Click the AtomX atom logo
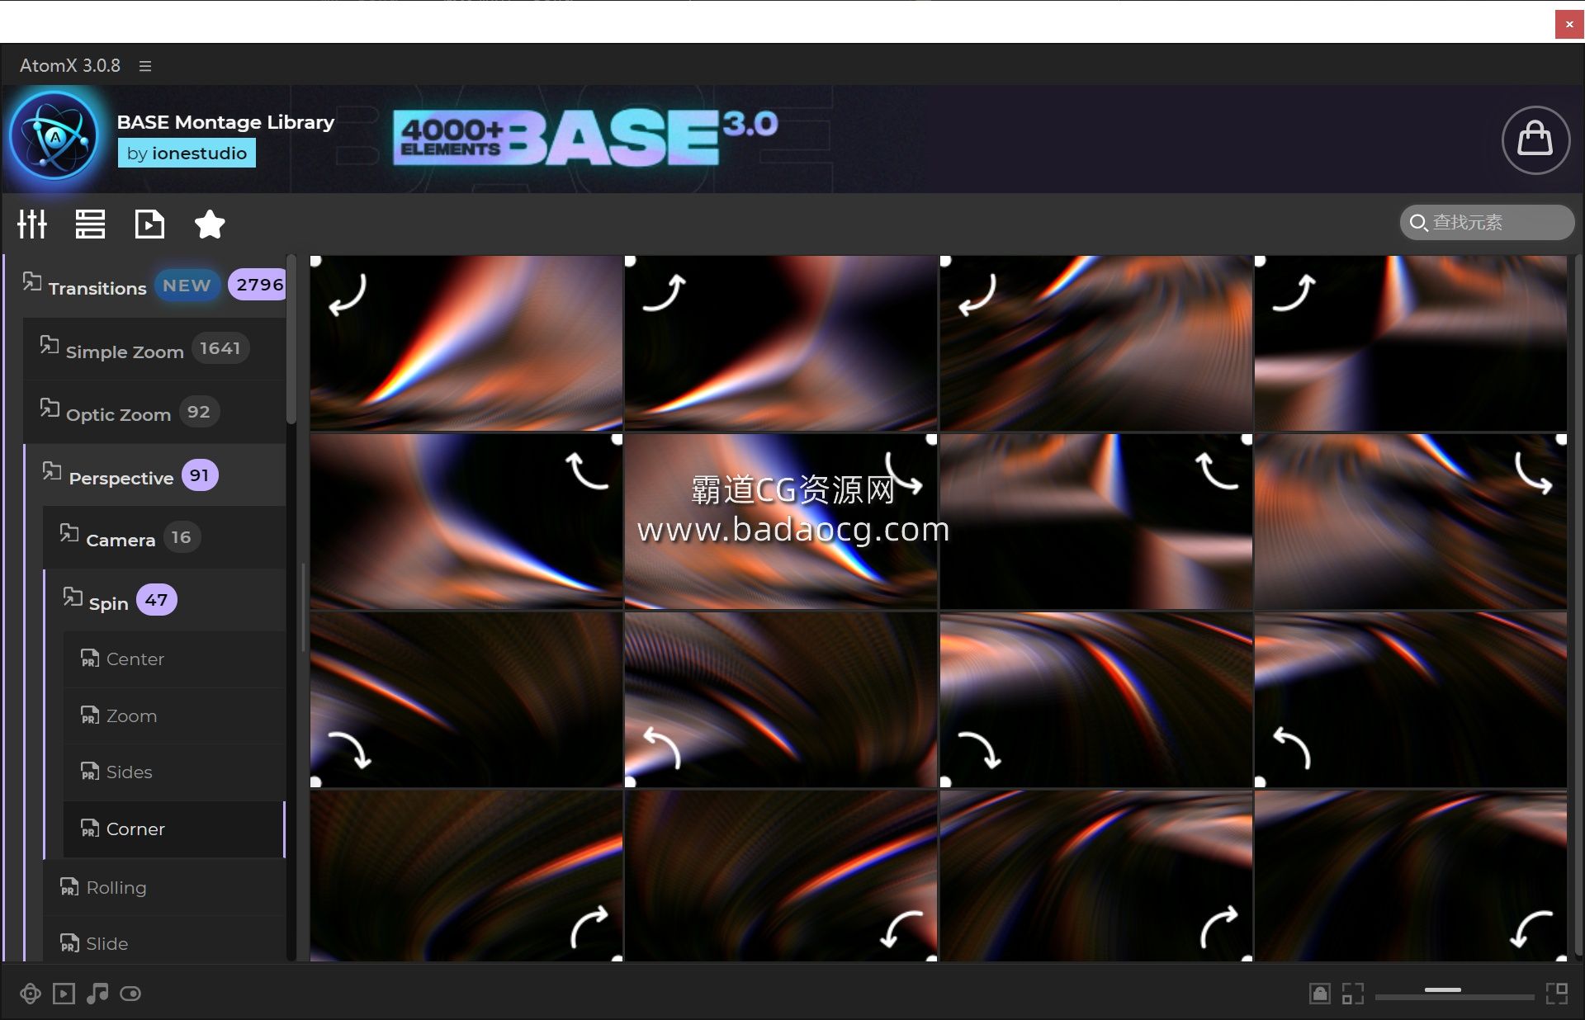 [56, 136]
